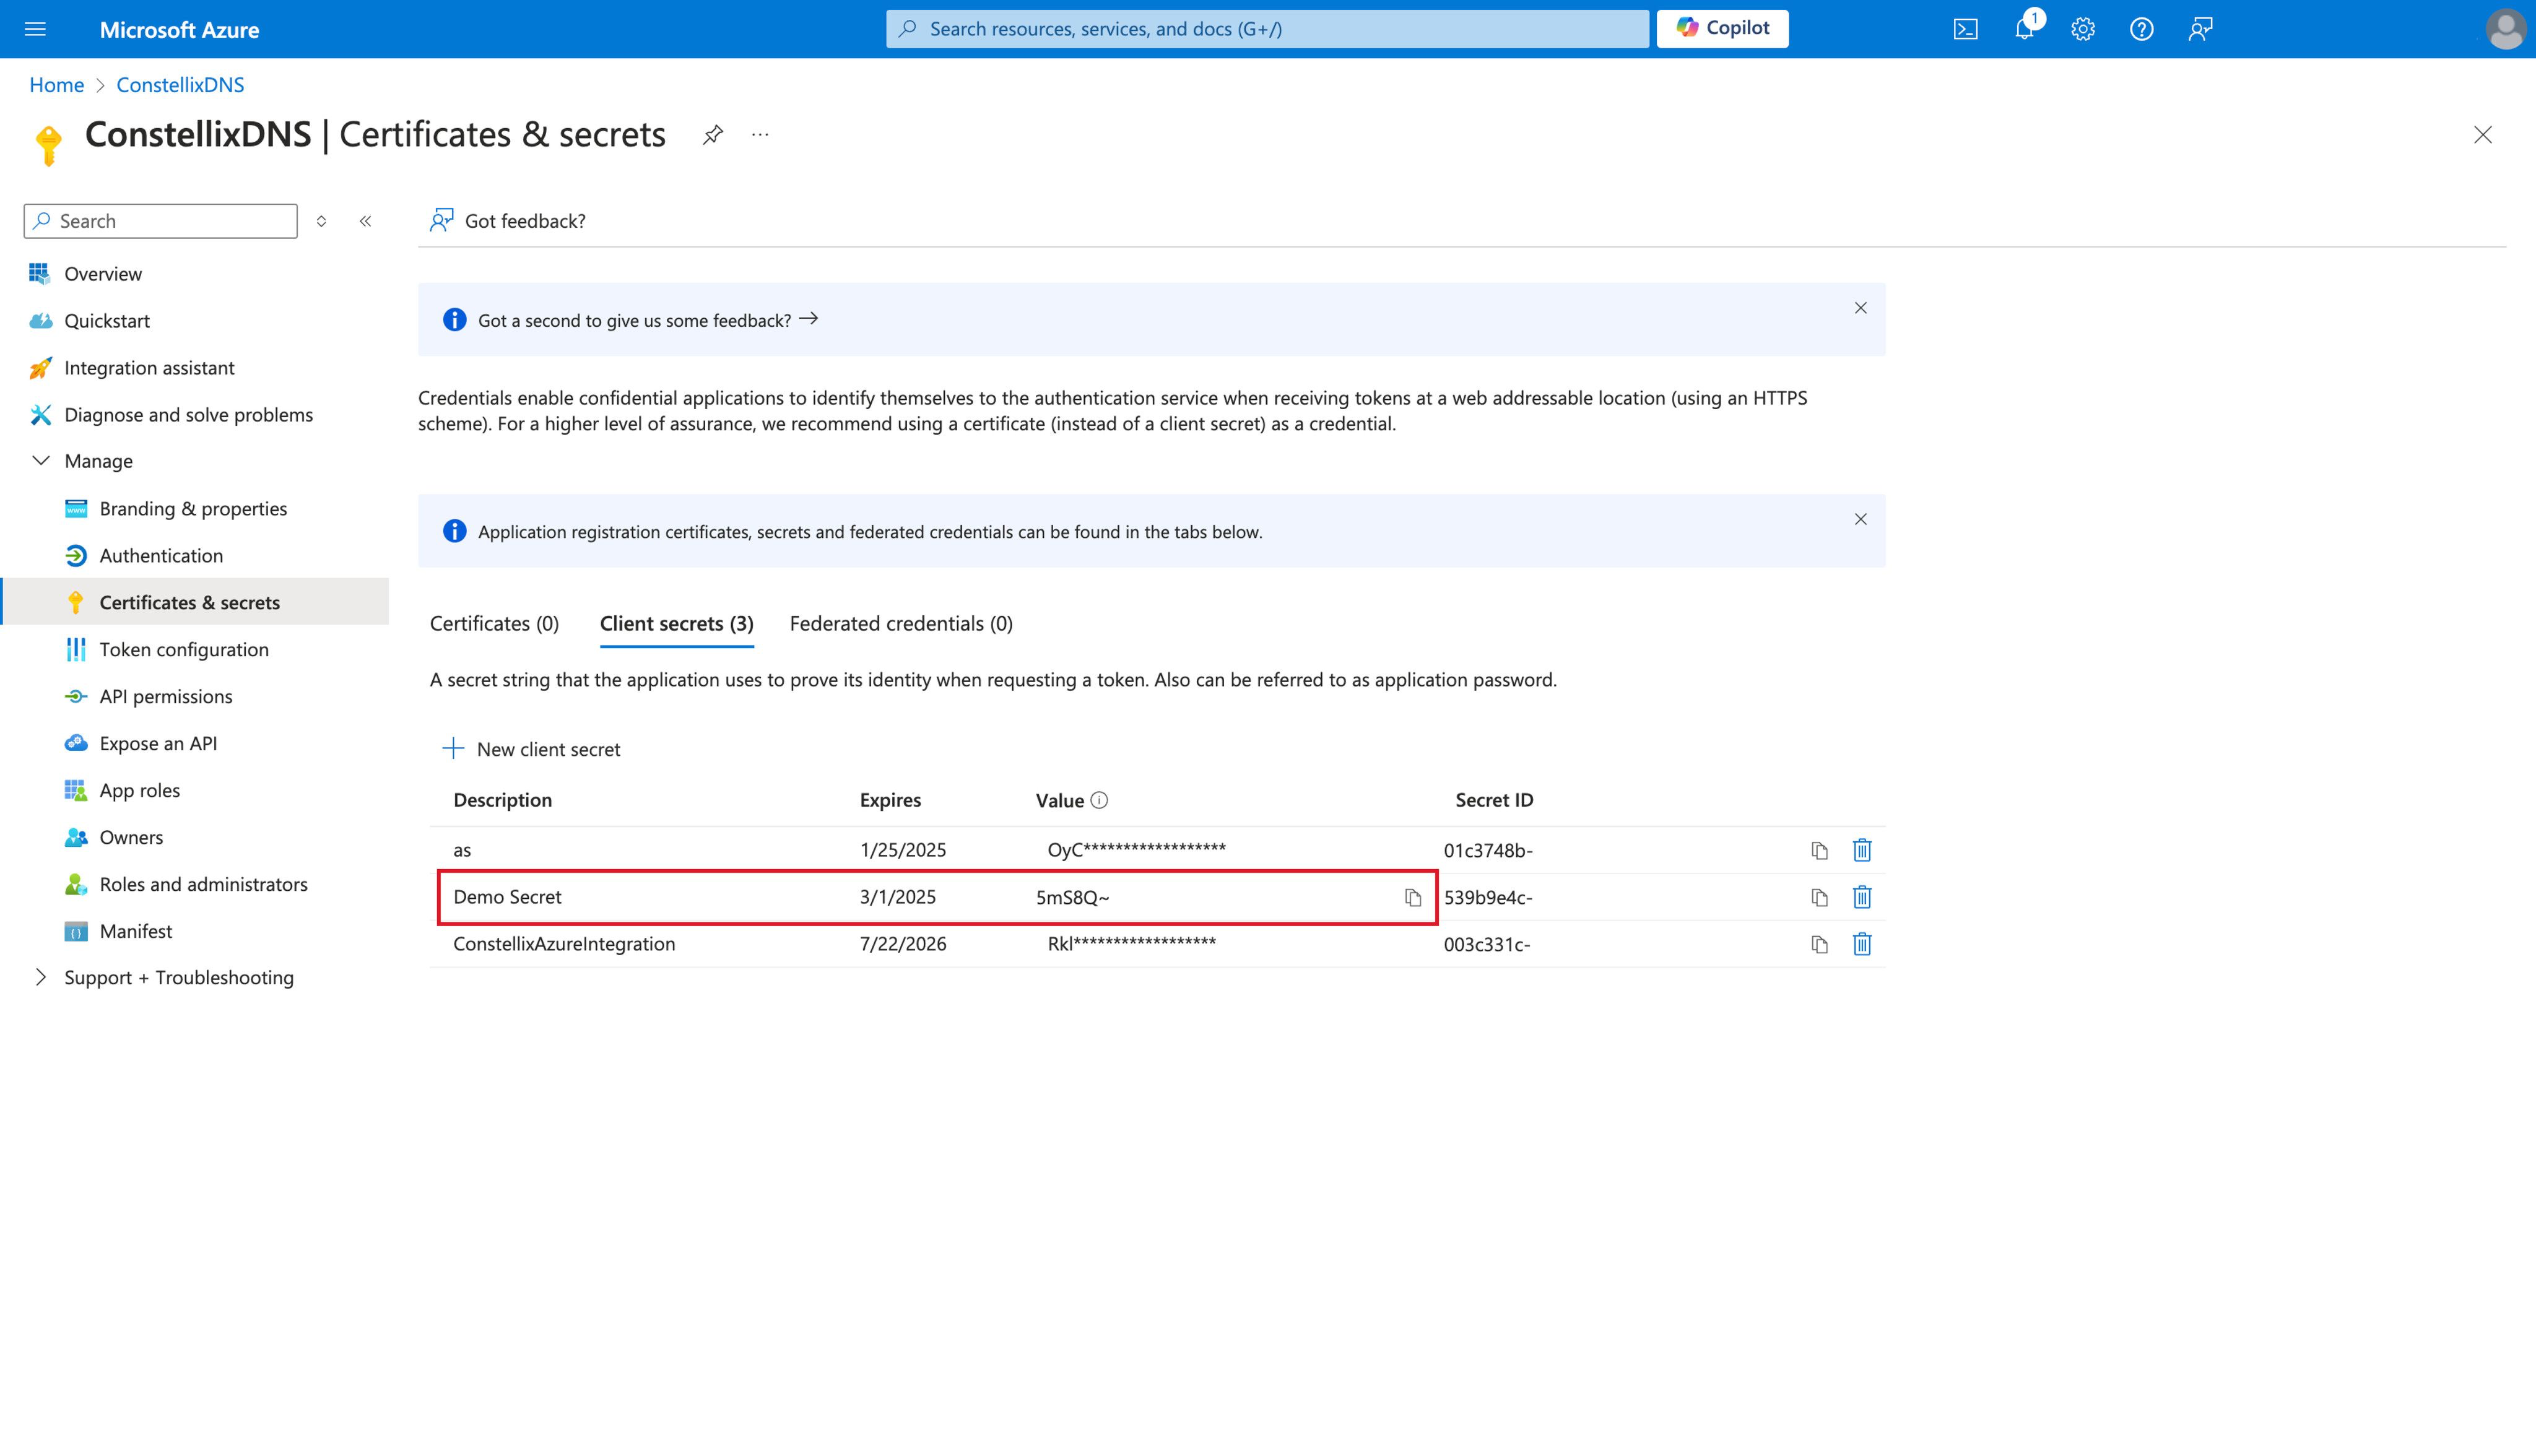
Task: Delete the Demo Secret entry
Action: [x=1861, y=897]
